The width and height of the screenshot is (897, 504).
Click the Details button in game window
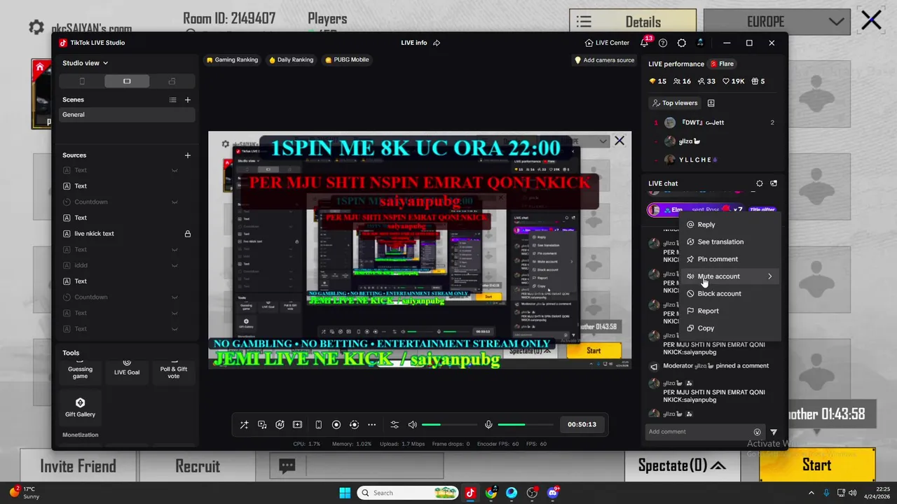pos(633,22)
